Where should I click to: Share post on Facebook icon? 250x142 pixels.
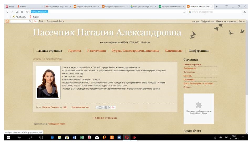[106, 108]
